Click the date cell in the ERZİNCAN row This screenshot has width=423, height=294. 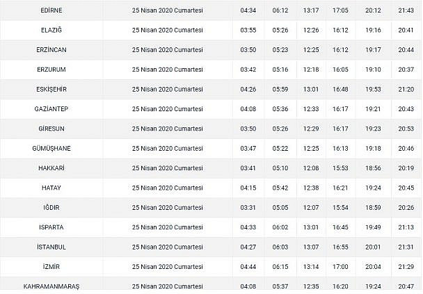[x=168, y=50]
